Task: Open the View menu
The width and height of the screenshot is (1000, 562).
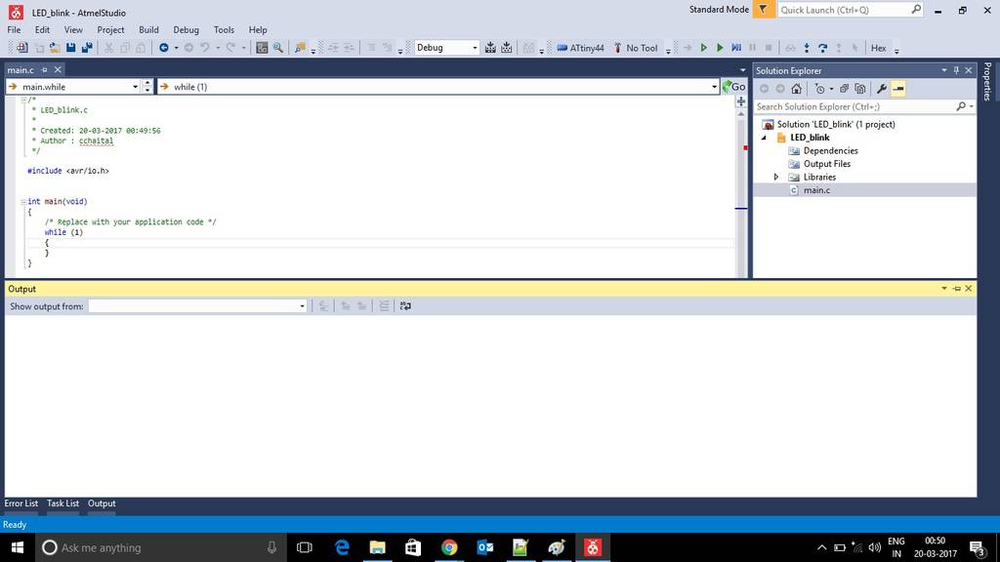Action: point(73,30)
